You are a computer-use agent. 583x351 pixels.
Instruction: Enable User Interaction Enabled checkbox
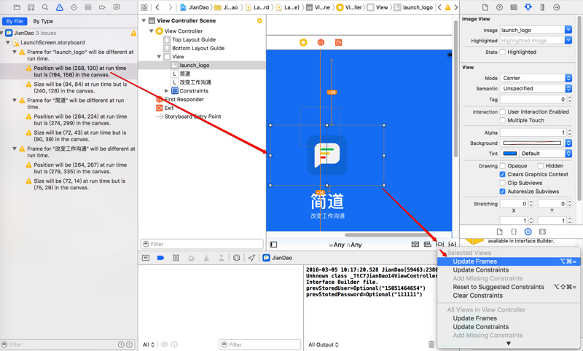[x=502, y=112]
